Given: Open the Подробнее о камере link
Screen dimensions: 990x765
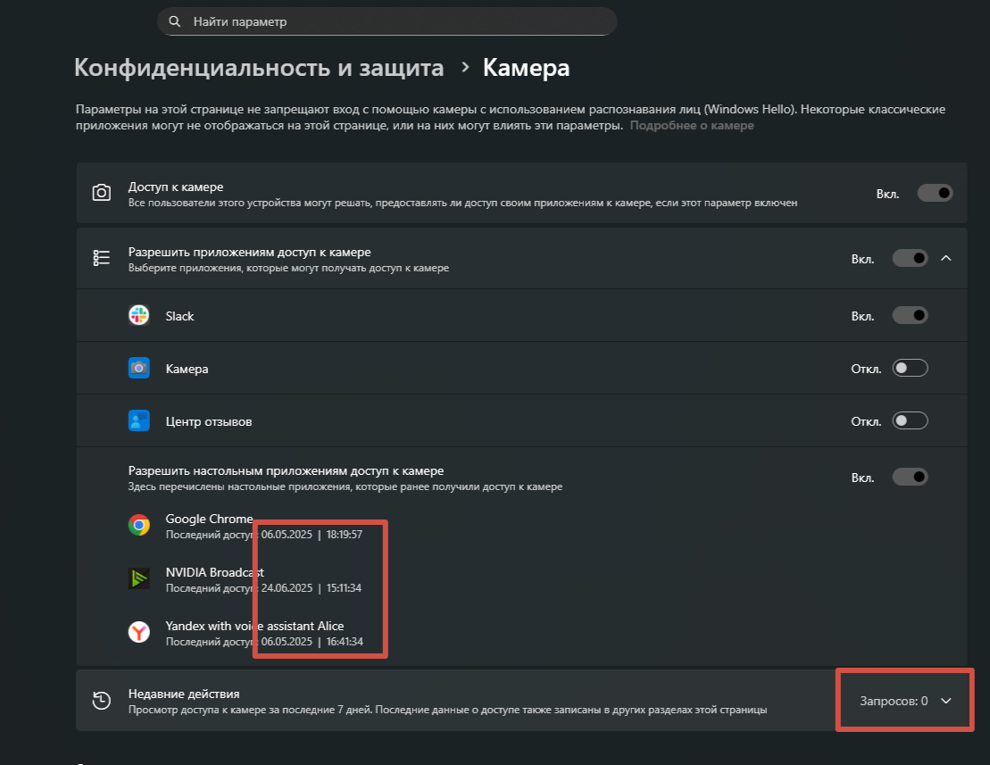Looking at the screenshot, I should click(692, 126).
